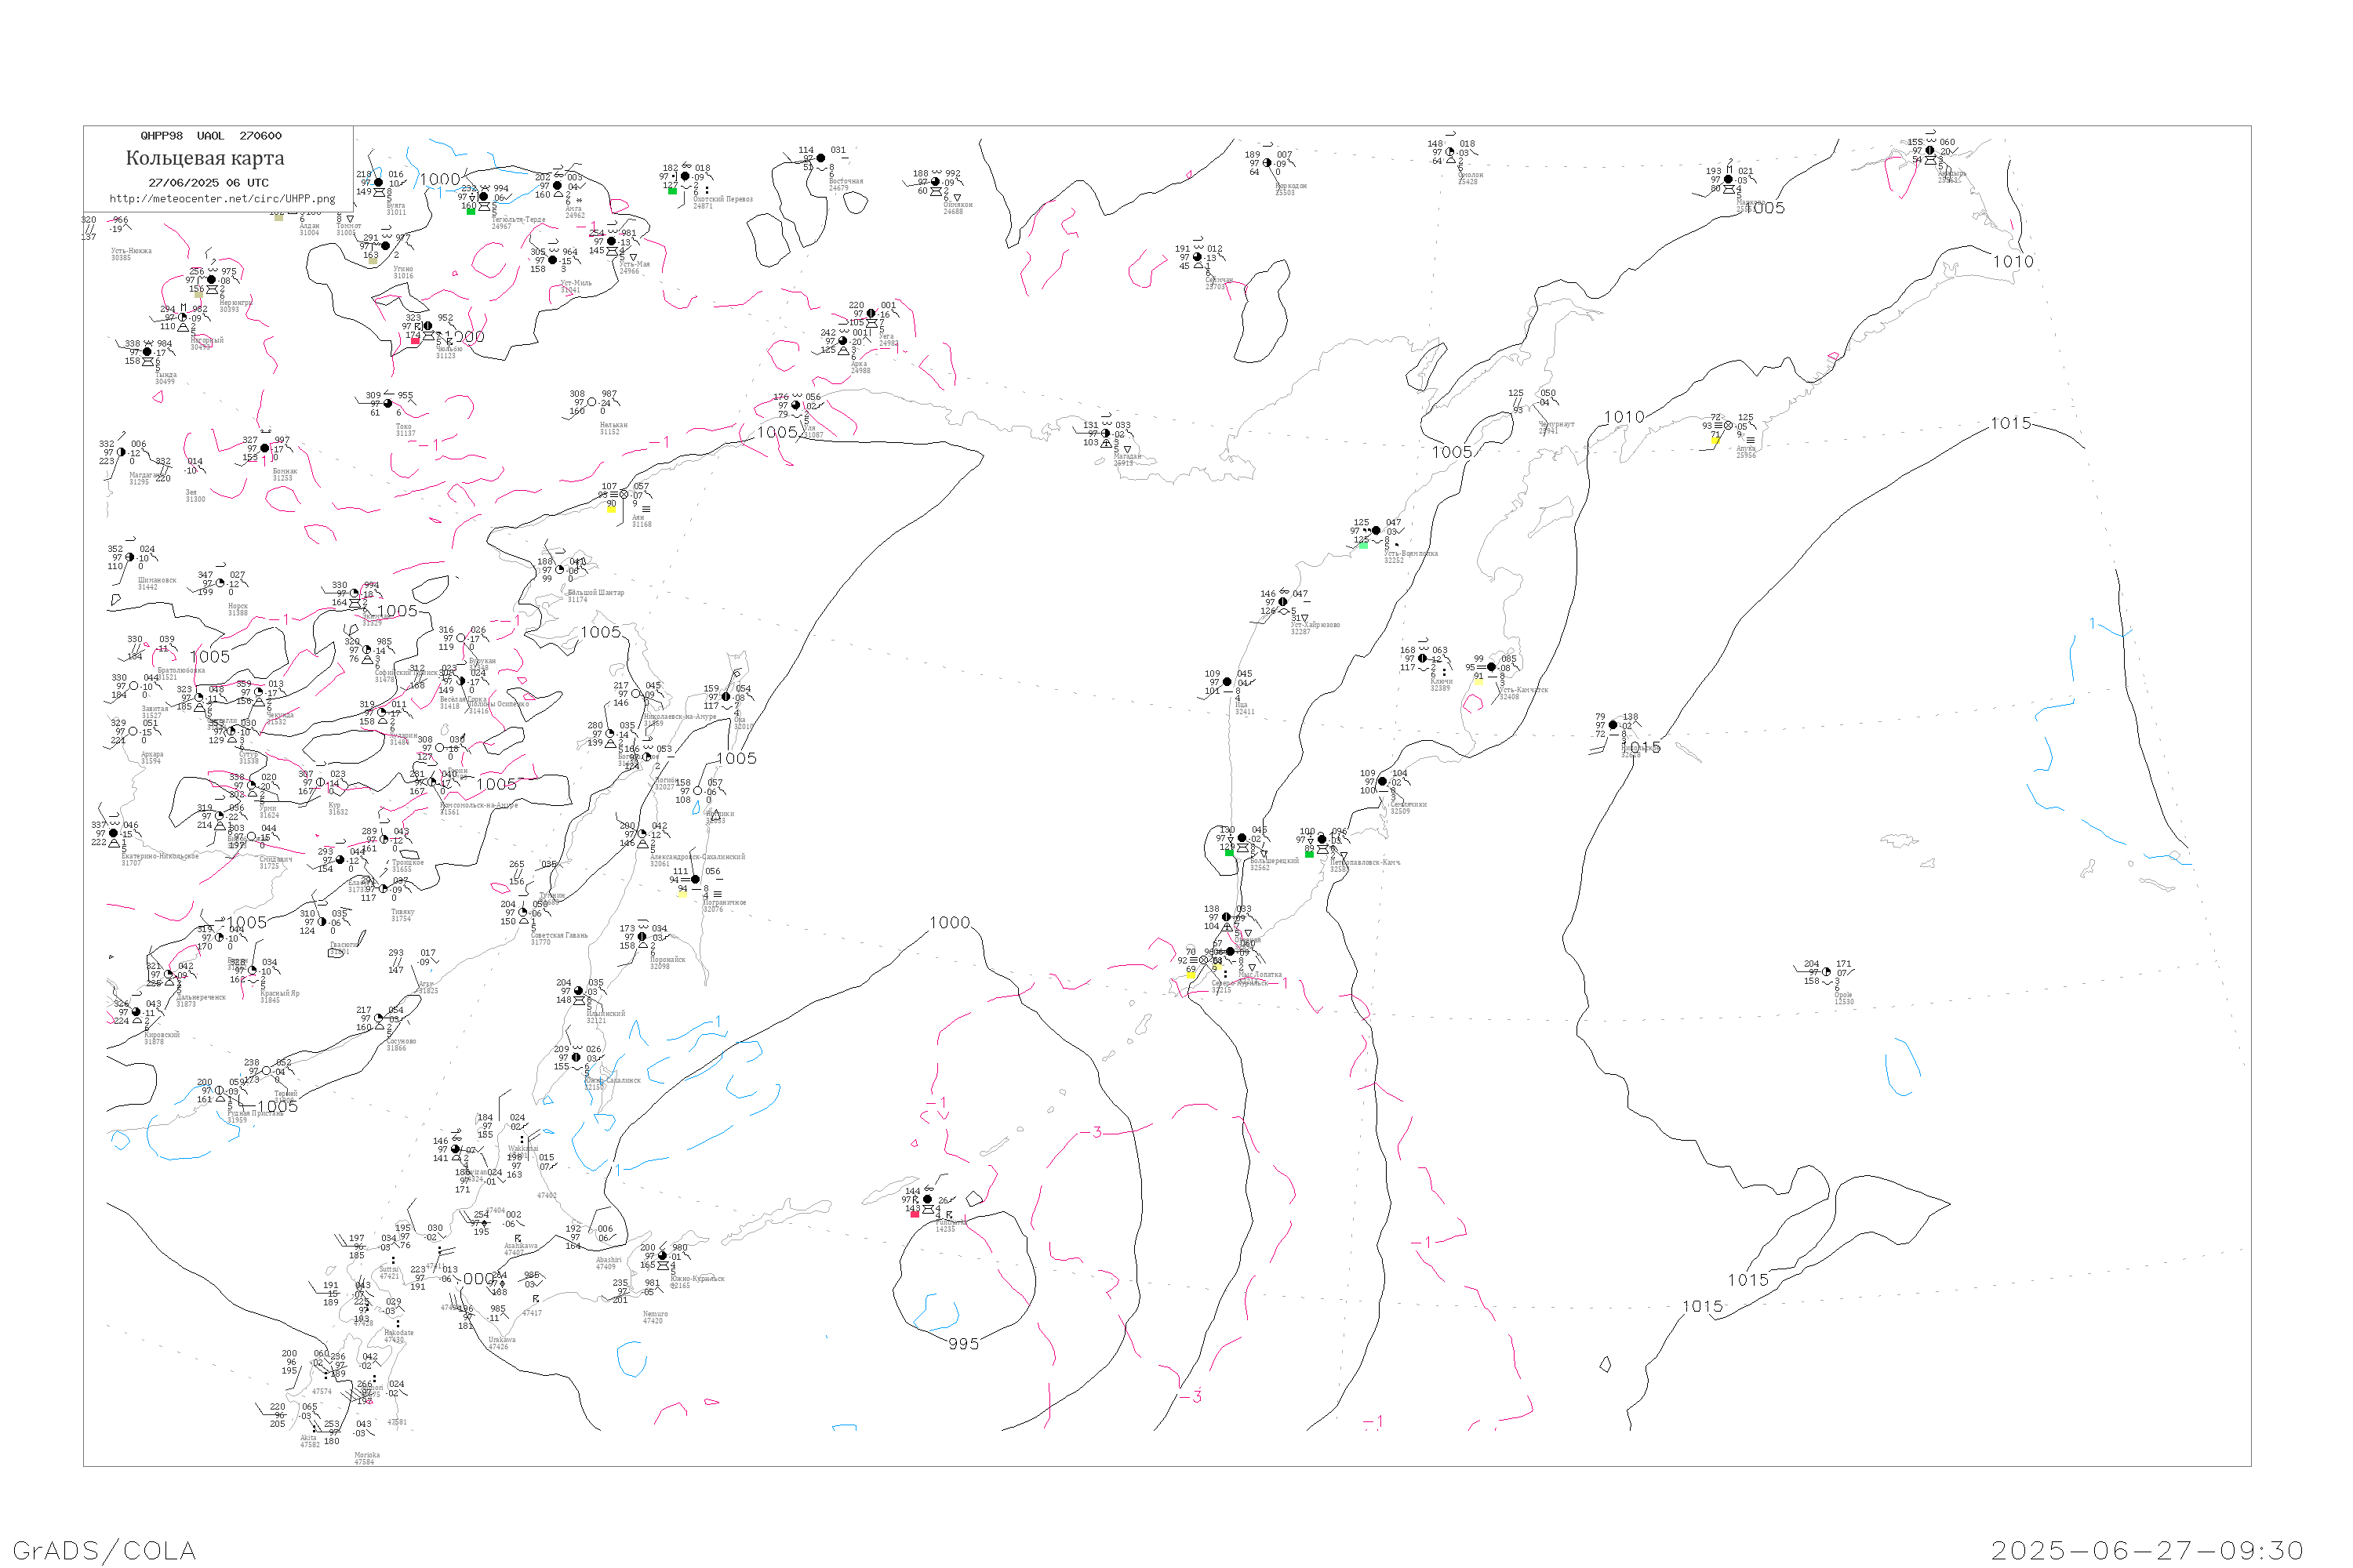Click the tan marker at Нерюнгри station
The height and width of the screenshot is (1568, 2353).
click(x=199, y=296)
